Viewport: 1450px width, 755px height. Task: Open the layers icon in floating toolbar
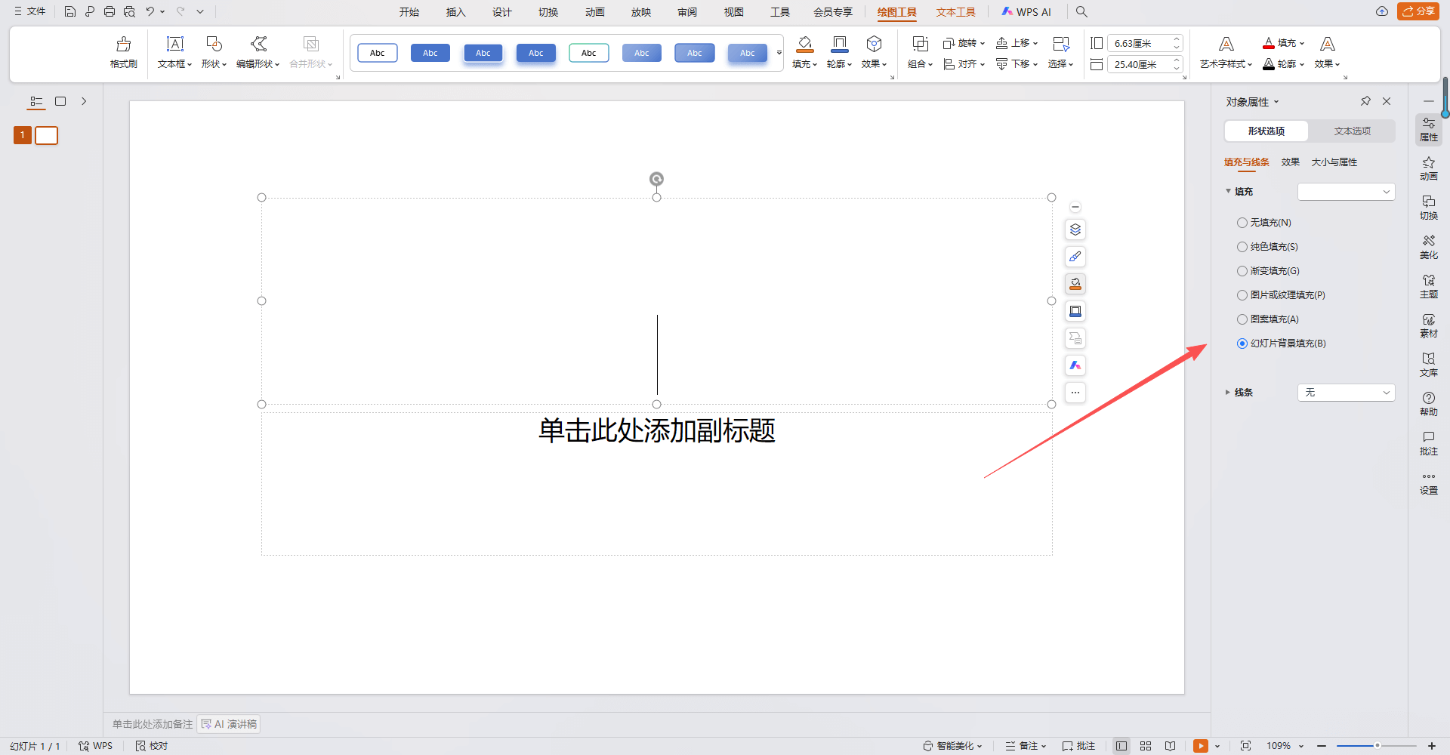(x=1075, y=230)
